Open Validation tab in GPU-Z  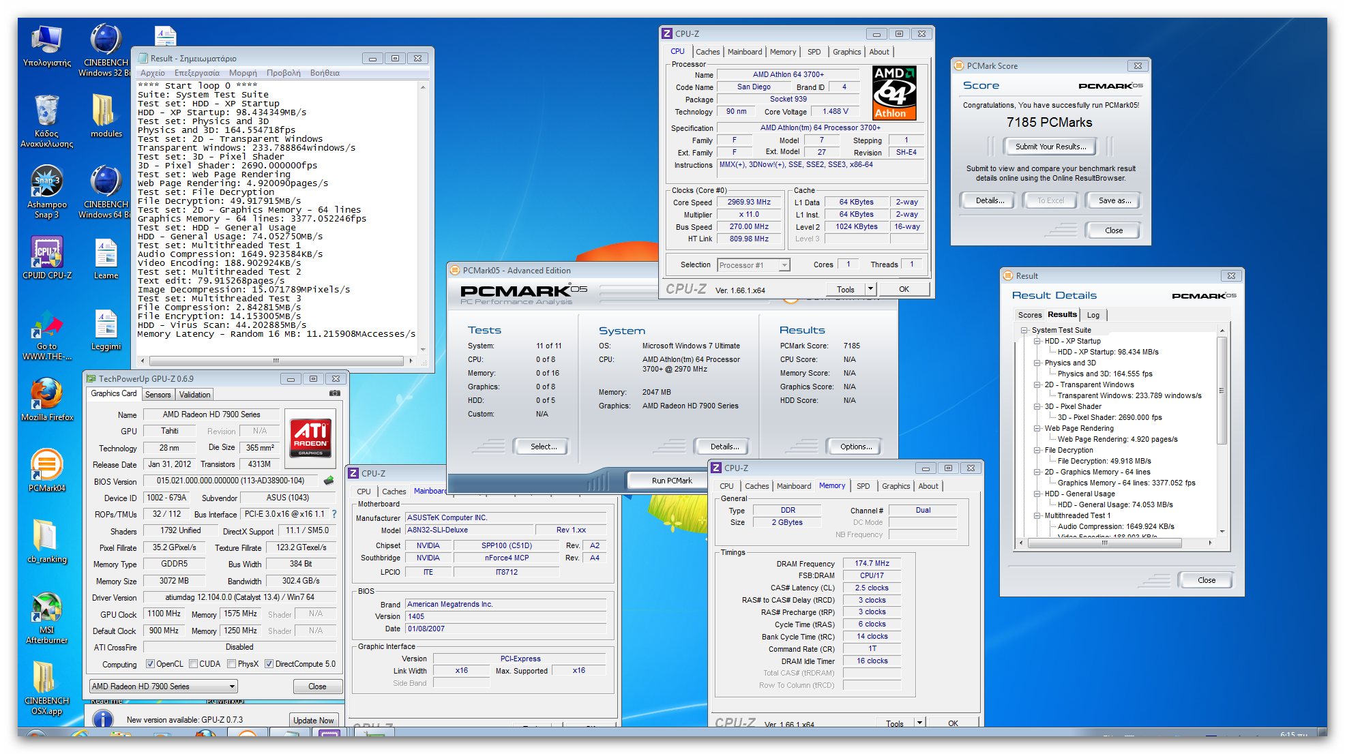point(195,395)
